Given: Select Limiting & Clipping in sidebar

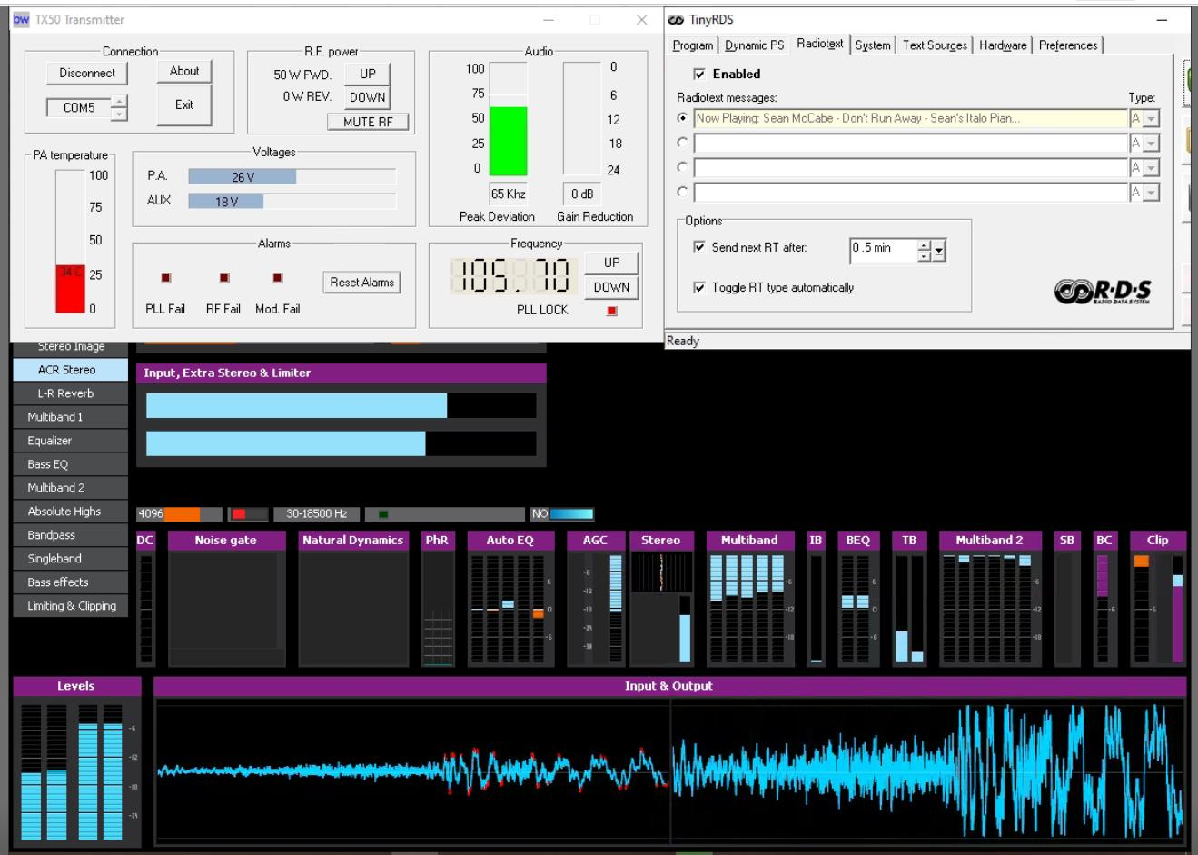Looking at the screenshot, I should click(x=71, y=606).
